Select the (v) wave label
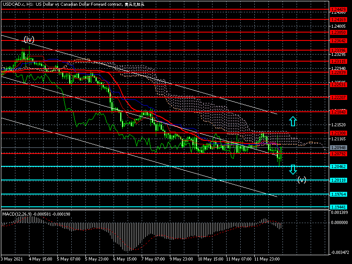Viewport: 352px width, 264px height. click(x=301, y=179)
